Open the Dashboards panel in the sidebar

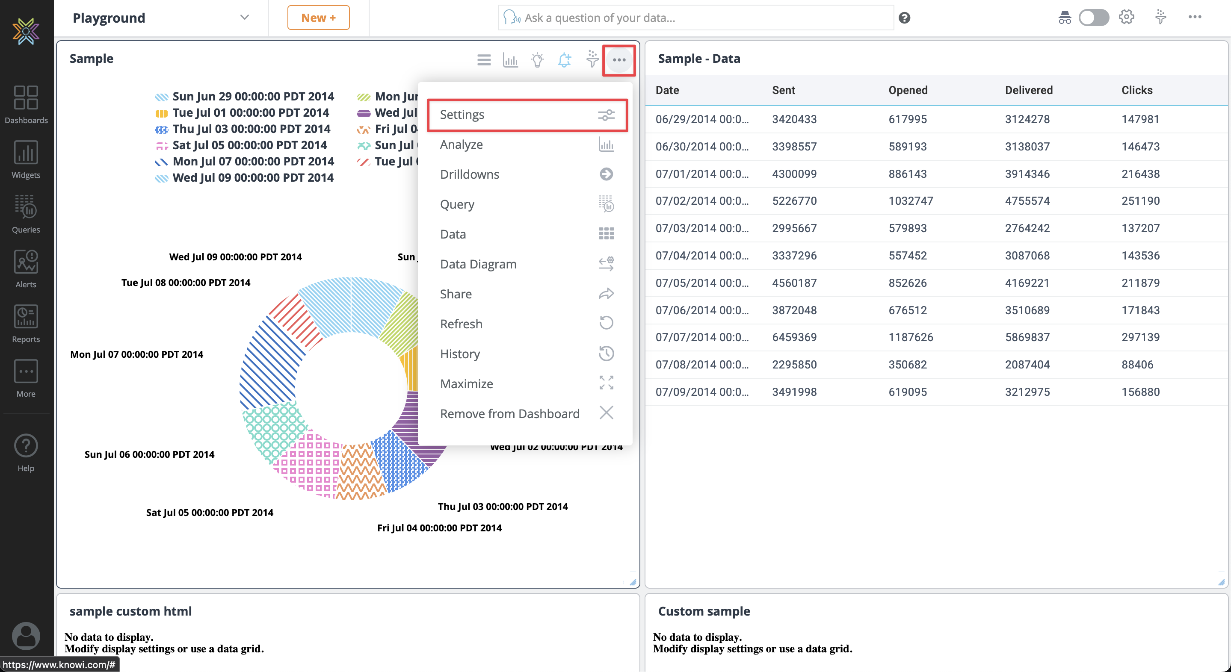click(26, 104)
